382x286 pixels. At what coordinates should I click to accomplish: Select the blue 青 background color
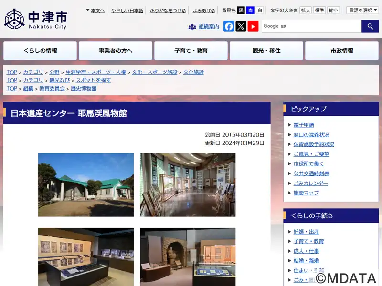click(250, 10)
